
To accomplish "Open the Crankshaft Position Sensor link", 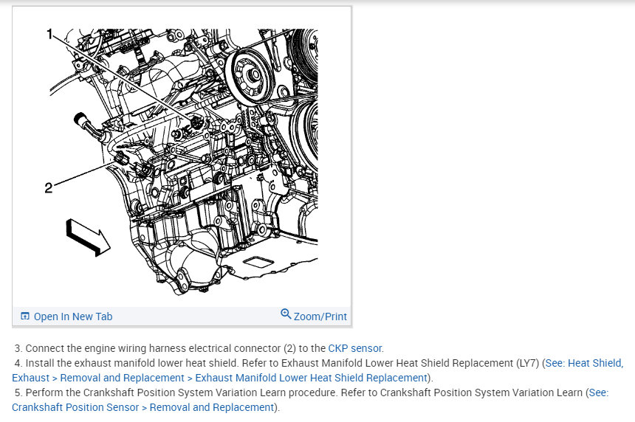I will click(x=75, y=407).
